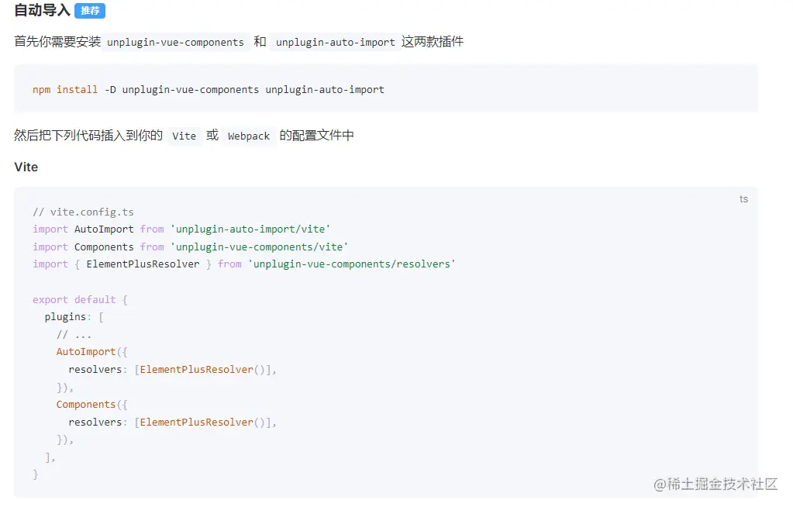Click 然后把下列代码插入到你的 text
This screenshot has width=793, height=507.
[88, 135]
